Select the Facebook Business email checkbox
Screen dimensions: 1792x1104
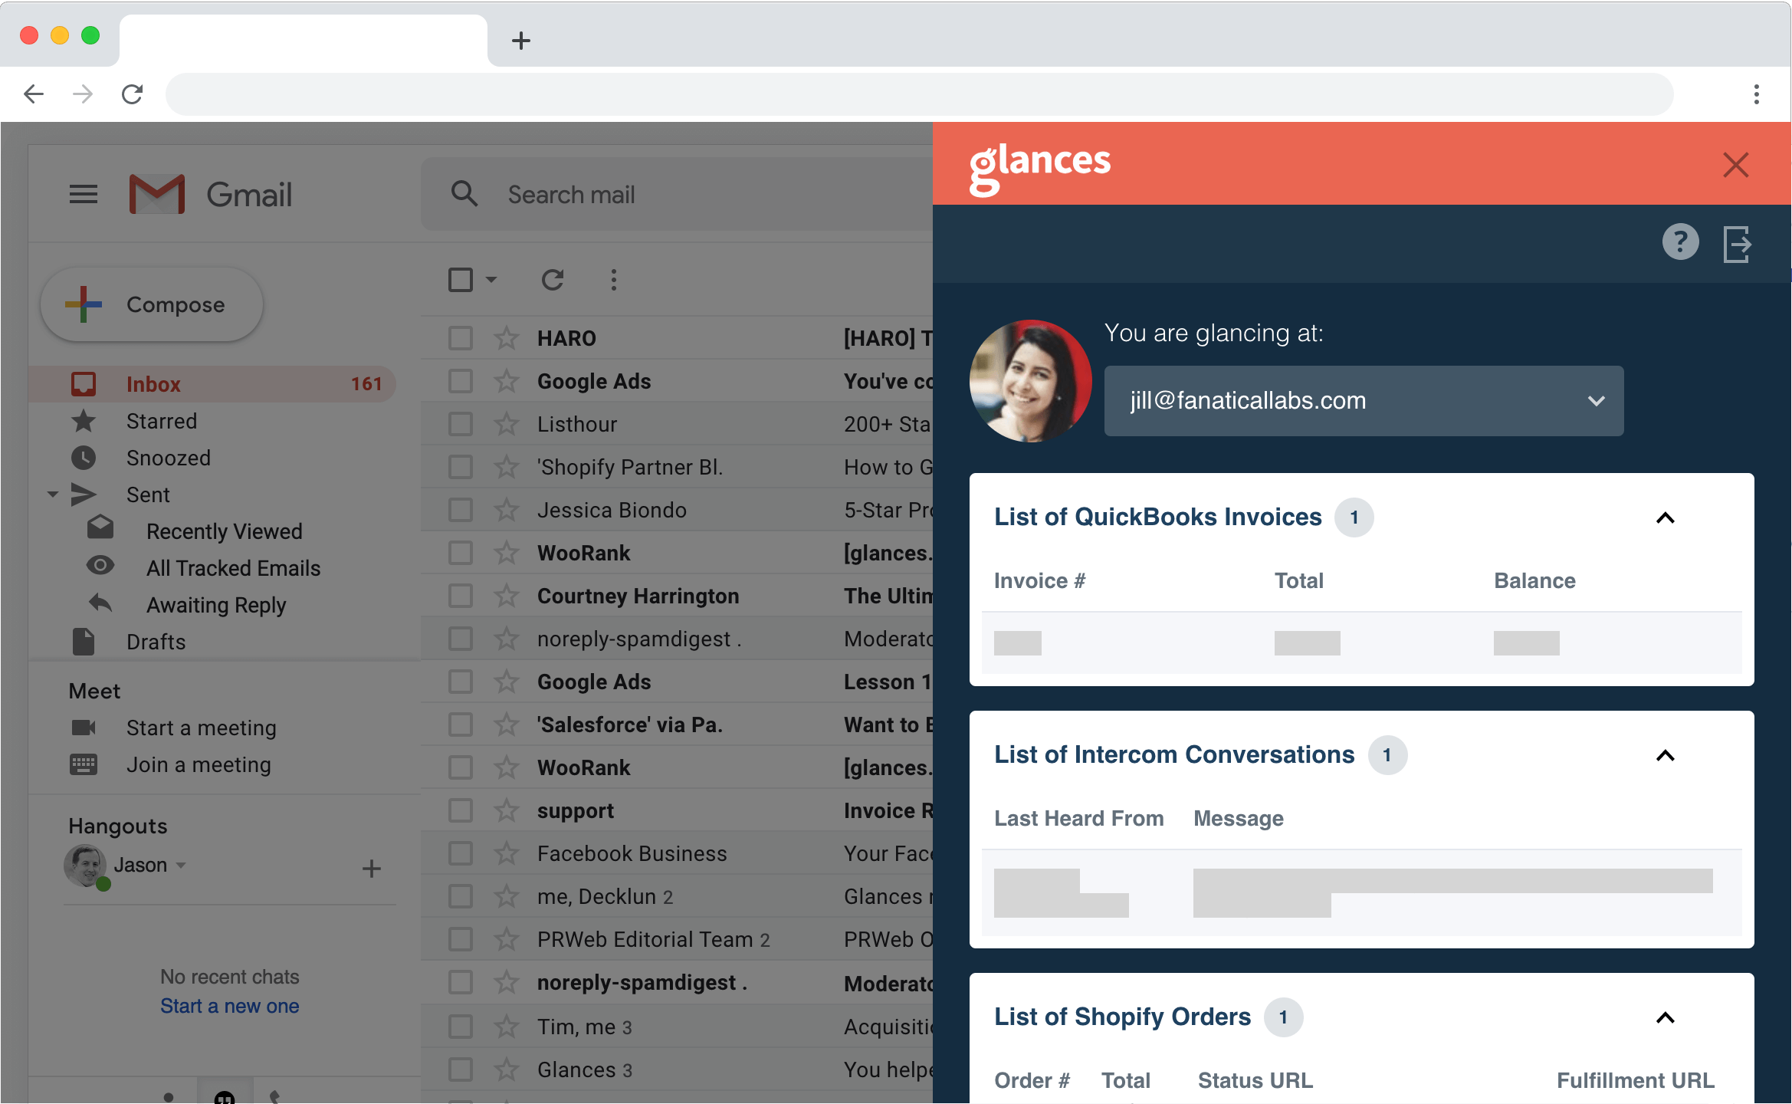461,853
